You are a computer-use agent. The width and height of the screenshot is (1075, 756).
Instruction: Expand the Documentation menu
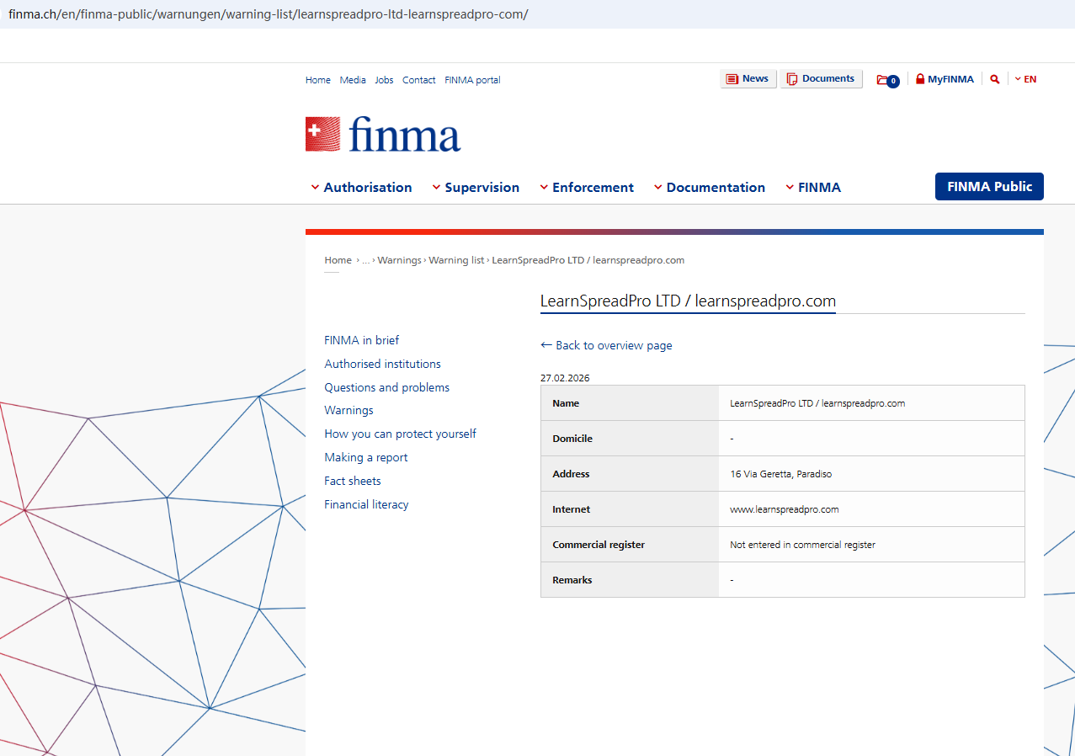pos(710,188)
